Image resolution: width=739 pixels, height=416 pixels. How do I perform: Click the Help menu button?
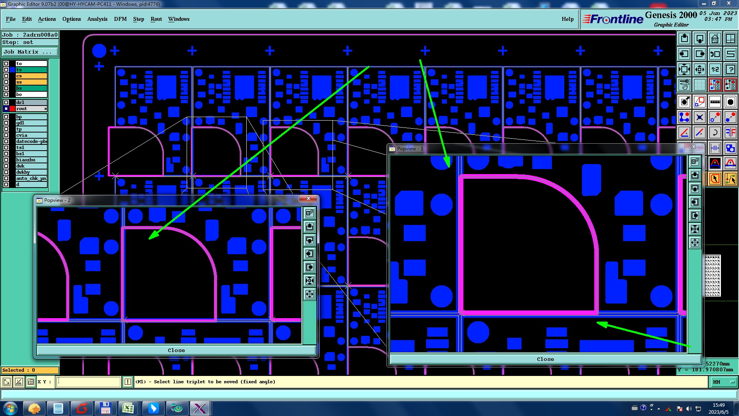[x=567, y=19]
